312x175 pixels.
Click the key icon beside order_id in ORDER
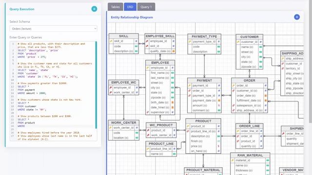pos(234,86)
